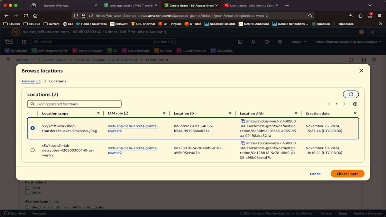Reload the browser page
Screen dimensions: 386x217
tap(26, 15)
